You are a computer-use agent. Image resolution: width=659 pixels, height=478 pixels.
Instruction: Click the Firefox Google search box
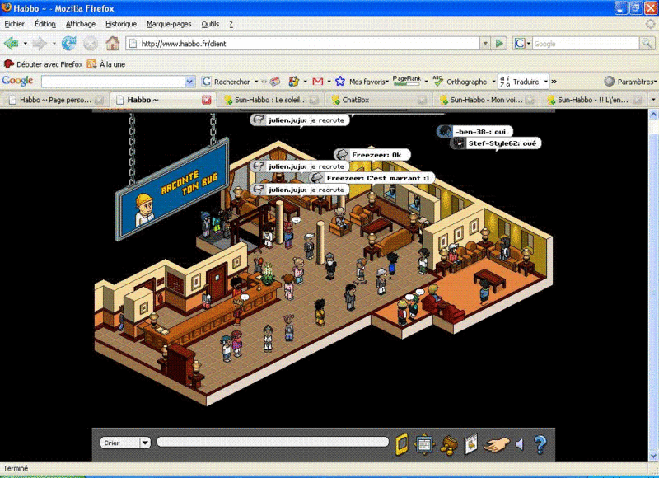point(586,44)
